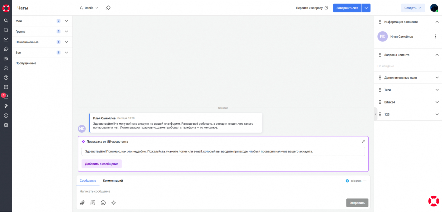Expand the Мои chats list
This screenshot has height=212, width=442.
67,21
